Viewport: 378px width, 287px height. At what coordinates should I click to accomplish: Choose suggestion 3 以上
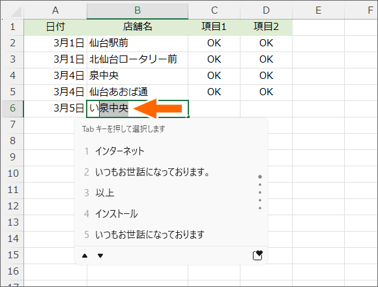pyautogui.click(x=99, y=193)
